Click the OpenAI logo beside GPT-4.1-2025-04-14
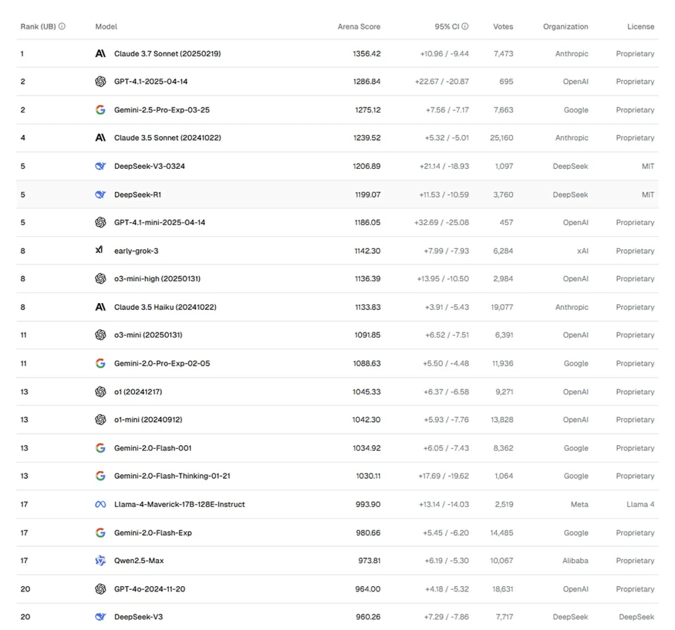Image resolution: width=675 pixels, height=630 pixels. tap(100, 82)
